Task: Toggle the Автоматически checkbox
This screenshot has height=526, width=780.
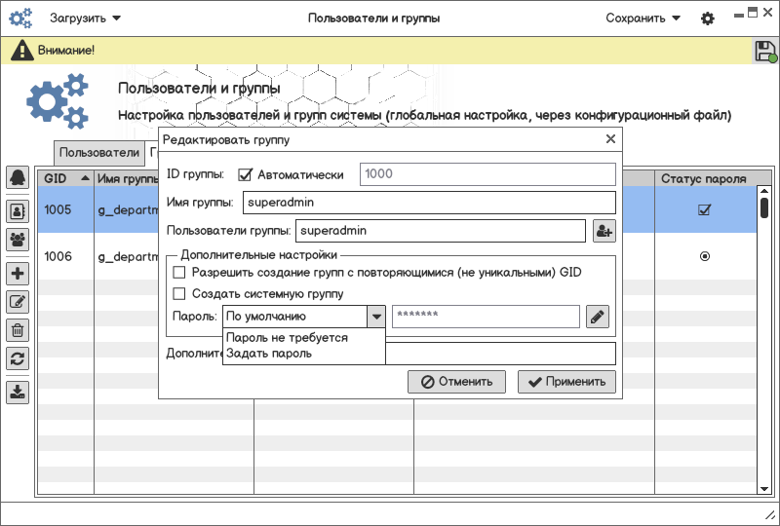Action: click(245, 174)
